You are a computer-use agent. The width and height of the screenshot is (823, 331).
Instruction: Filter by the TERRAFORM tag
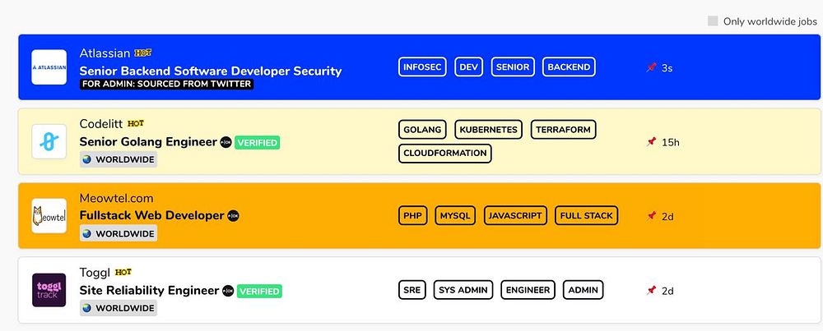[x=563, y=130]
